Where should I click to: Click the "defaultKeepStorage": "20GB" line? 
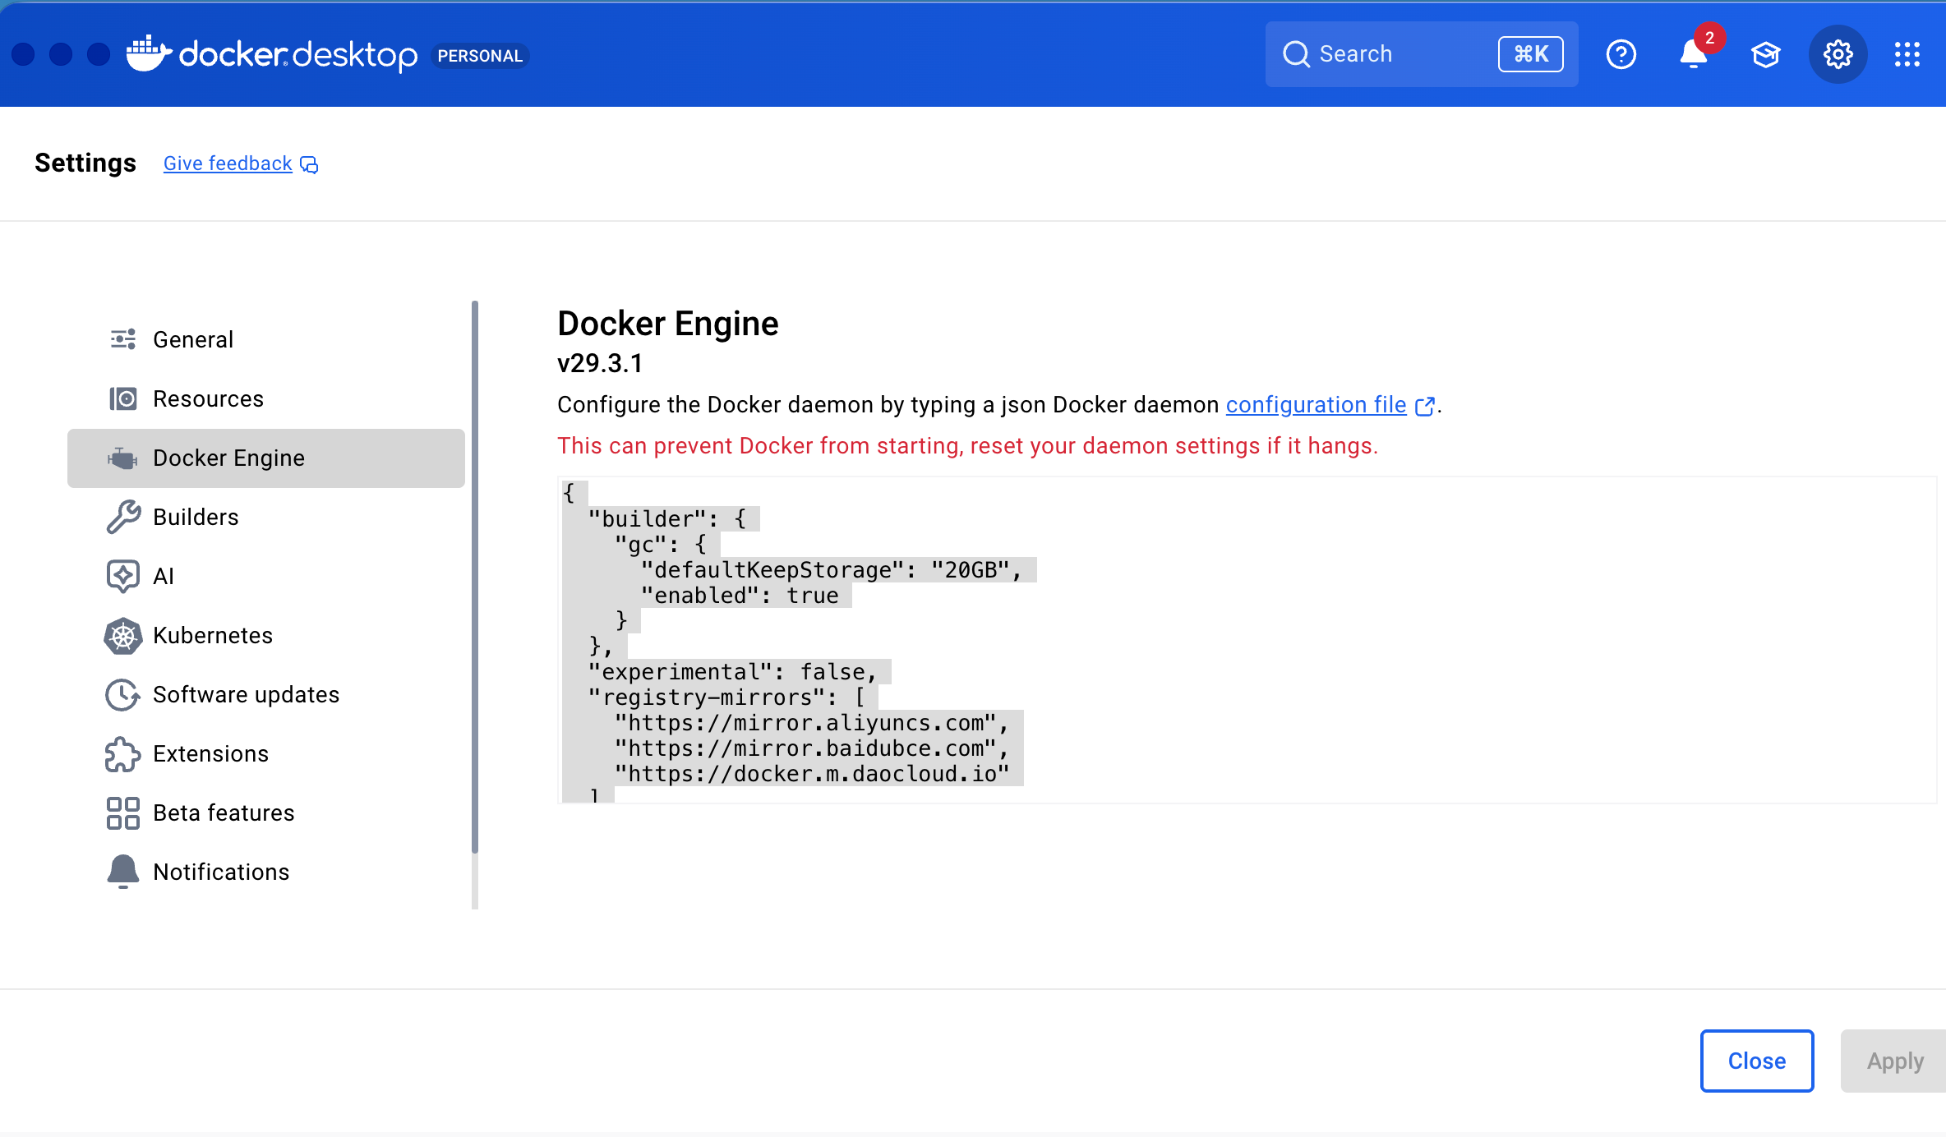pyautogui.click(x=831, y=570)
